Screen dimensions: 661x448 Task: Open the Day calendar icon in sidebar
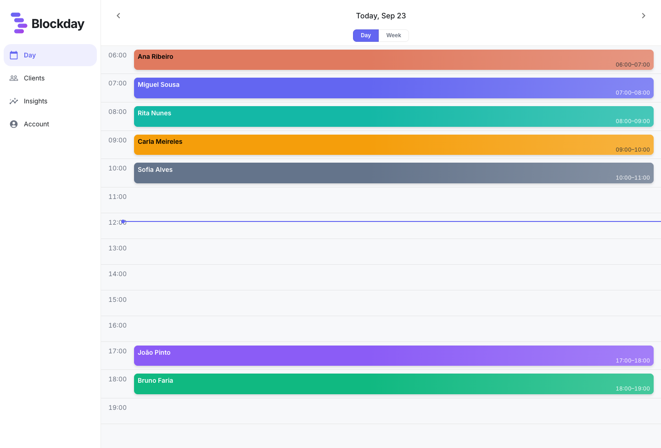[x=14, y=55]
